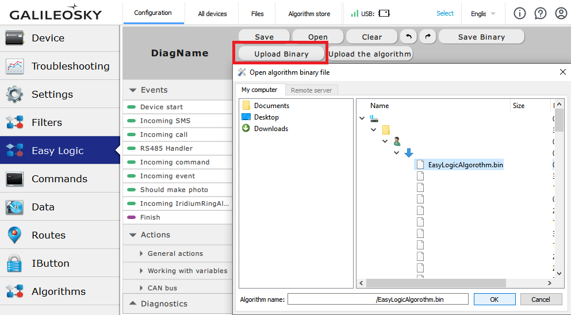Select the Downloads location icon
Image resolution: width=571 pixels, height=315 pixels.
click(246, 128)
